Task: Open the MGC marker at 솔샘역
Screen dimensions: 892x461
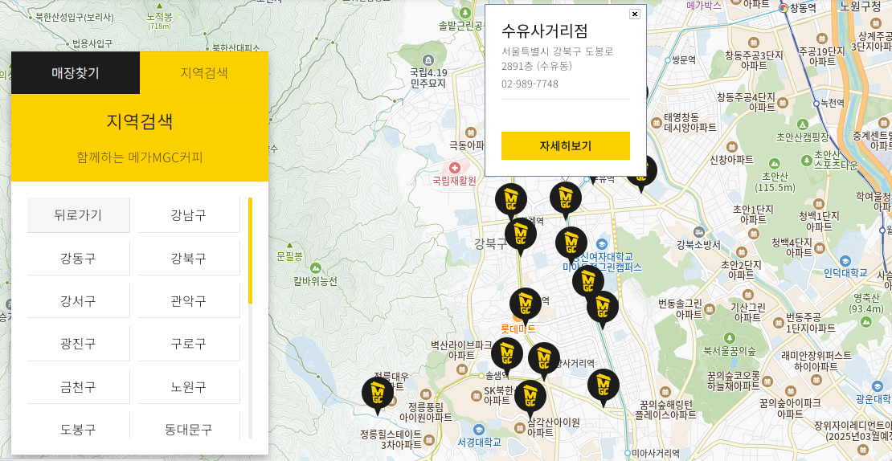Action: (x=506, y=354)
